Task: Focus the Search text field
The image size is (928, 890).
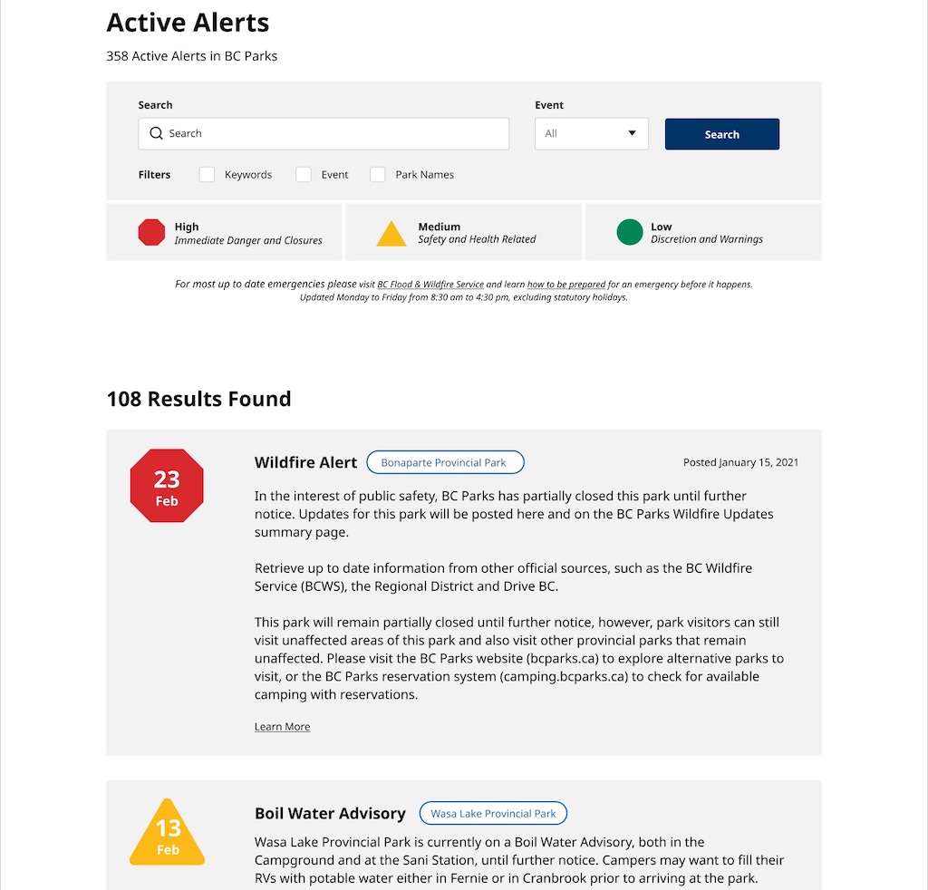Action: (324, 134)
